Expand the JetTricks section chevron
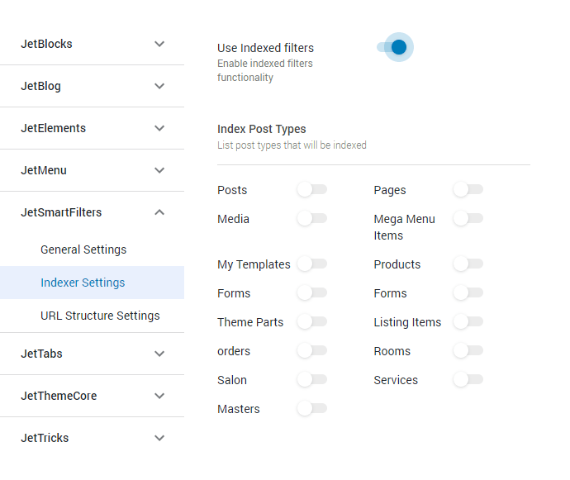Screen dimensions: 570x480 (x=159, y=438)
